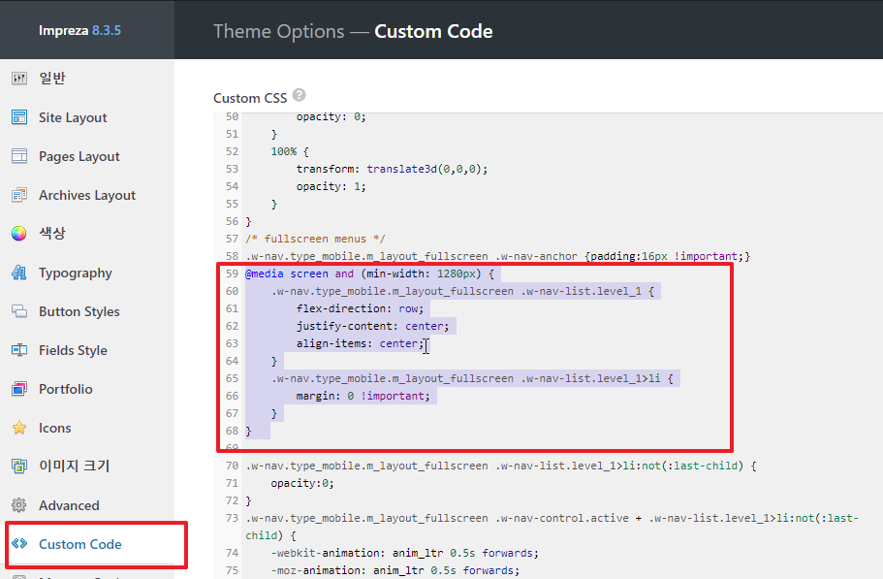Viewport: 883px width, 579px height.
Task: Click the Button Styles icon
Action: coord(19,311)
